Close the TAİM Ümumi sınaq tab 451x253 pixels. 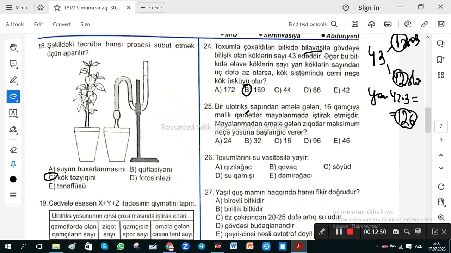pyautogui.click(x=129, y=7)
